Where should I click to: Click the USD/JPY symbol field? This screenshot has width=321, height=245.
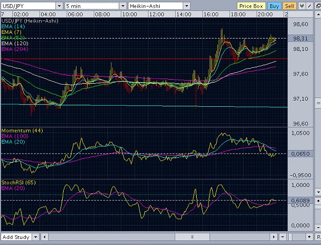pos(28,6)
